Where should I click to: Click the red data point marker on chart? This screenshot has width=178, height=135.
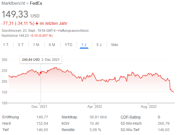pyautogui.click(x=41, y=72)
